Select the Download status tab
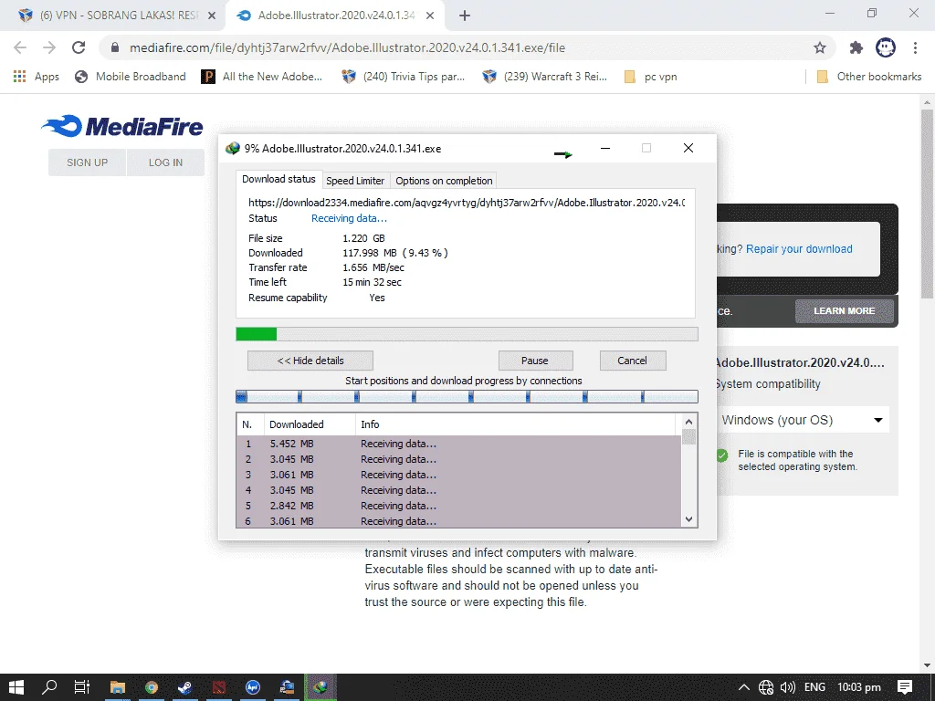935x701 pixels. point(278,179)
